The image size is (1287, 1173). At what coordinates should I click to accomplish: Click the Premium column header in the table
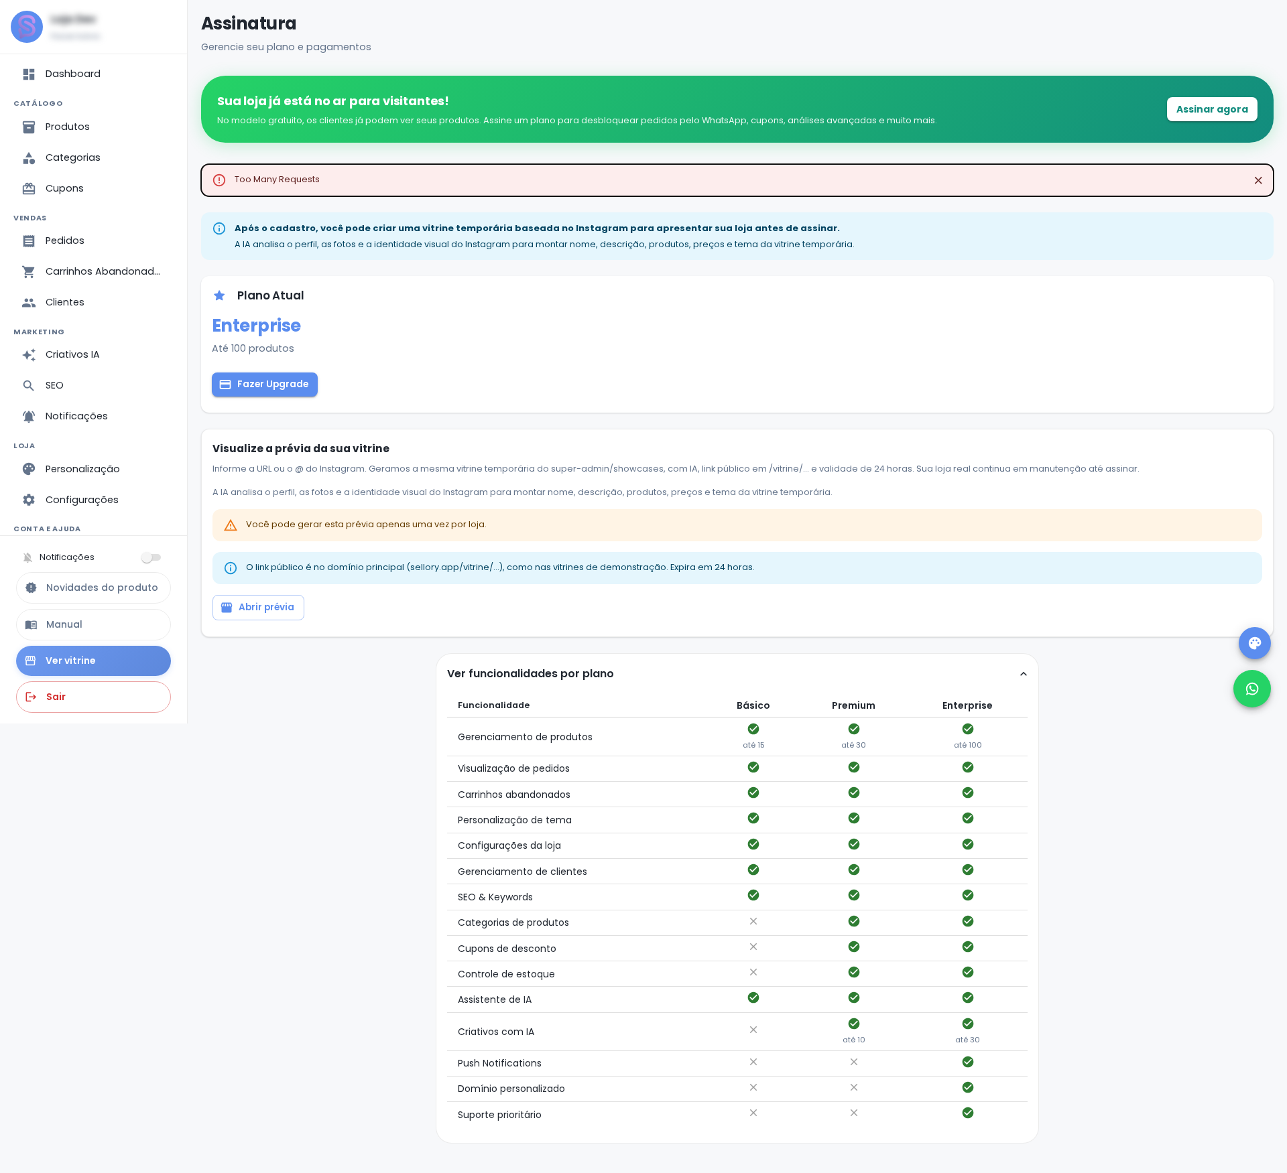pos(853,705)
